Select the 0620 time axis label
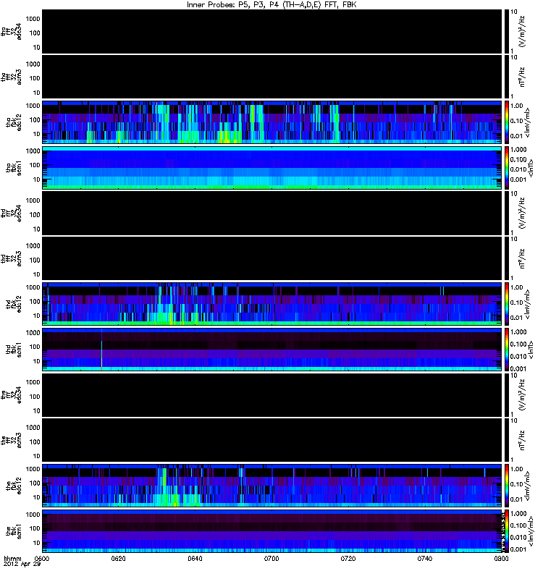The image size is (543, 579). 119,558
